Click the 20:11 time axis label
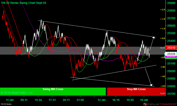The image size is (177, 106). [x=66, y=100]
